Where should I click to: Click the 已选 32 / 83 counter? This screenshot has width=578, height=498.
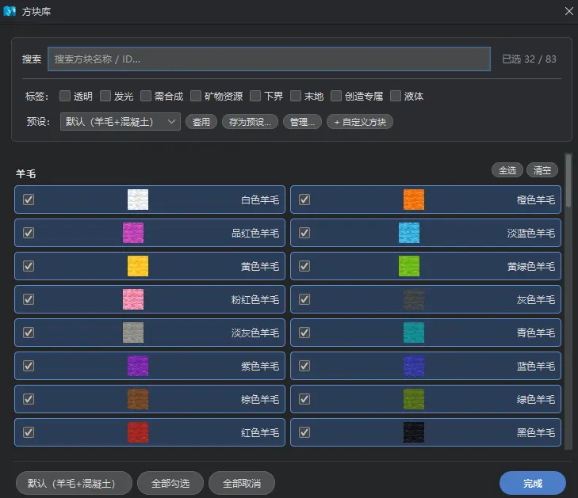pos(529,59)
